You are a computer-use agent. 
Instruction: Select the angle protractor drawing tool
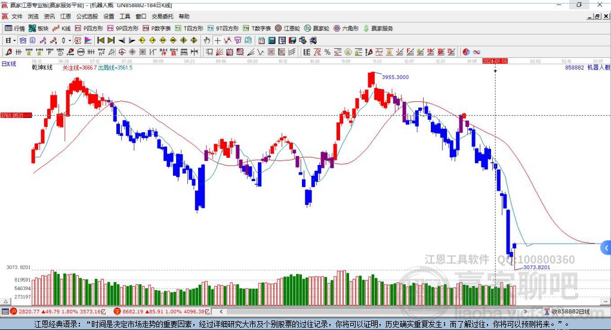[112, 52]
